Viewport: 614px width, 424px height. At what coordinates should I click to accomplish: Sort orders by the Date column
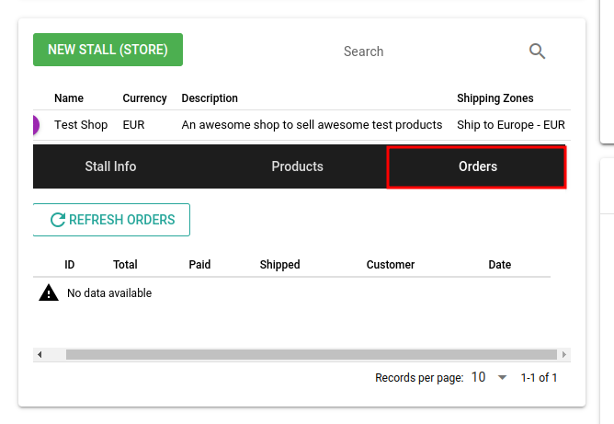pos(499,265)
